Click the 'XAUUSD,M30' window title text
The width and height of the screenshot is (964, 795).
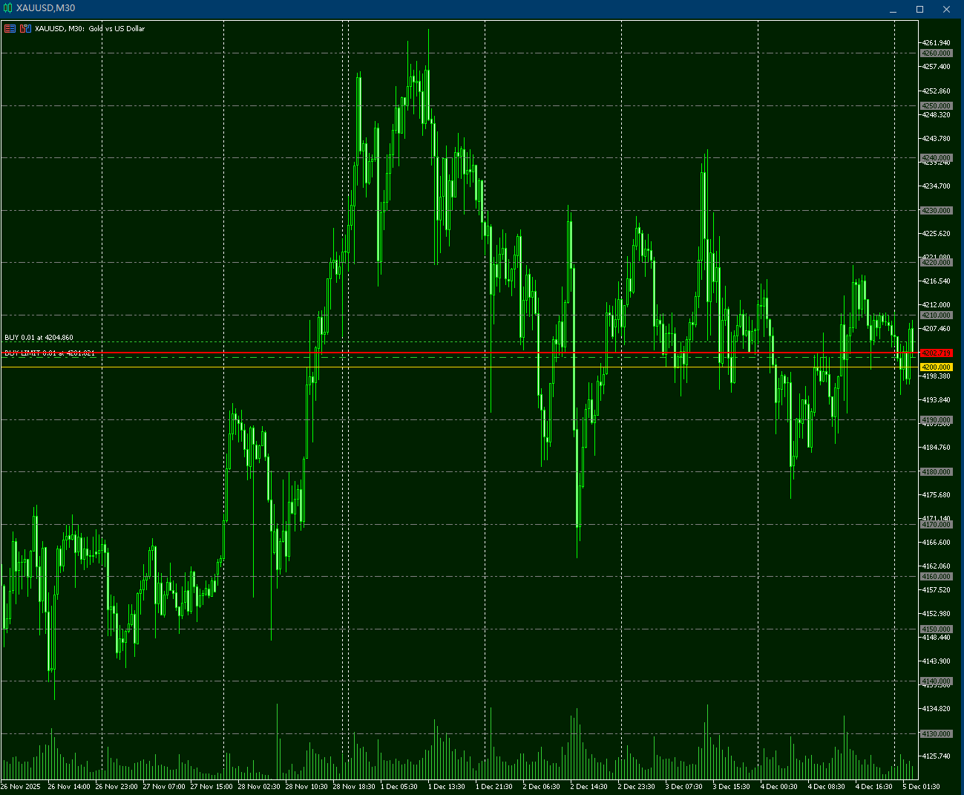coord(46,8)
